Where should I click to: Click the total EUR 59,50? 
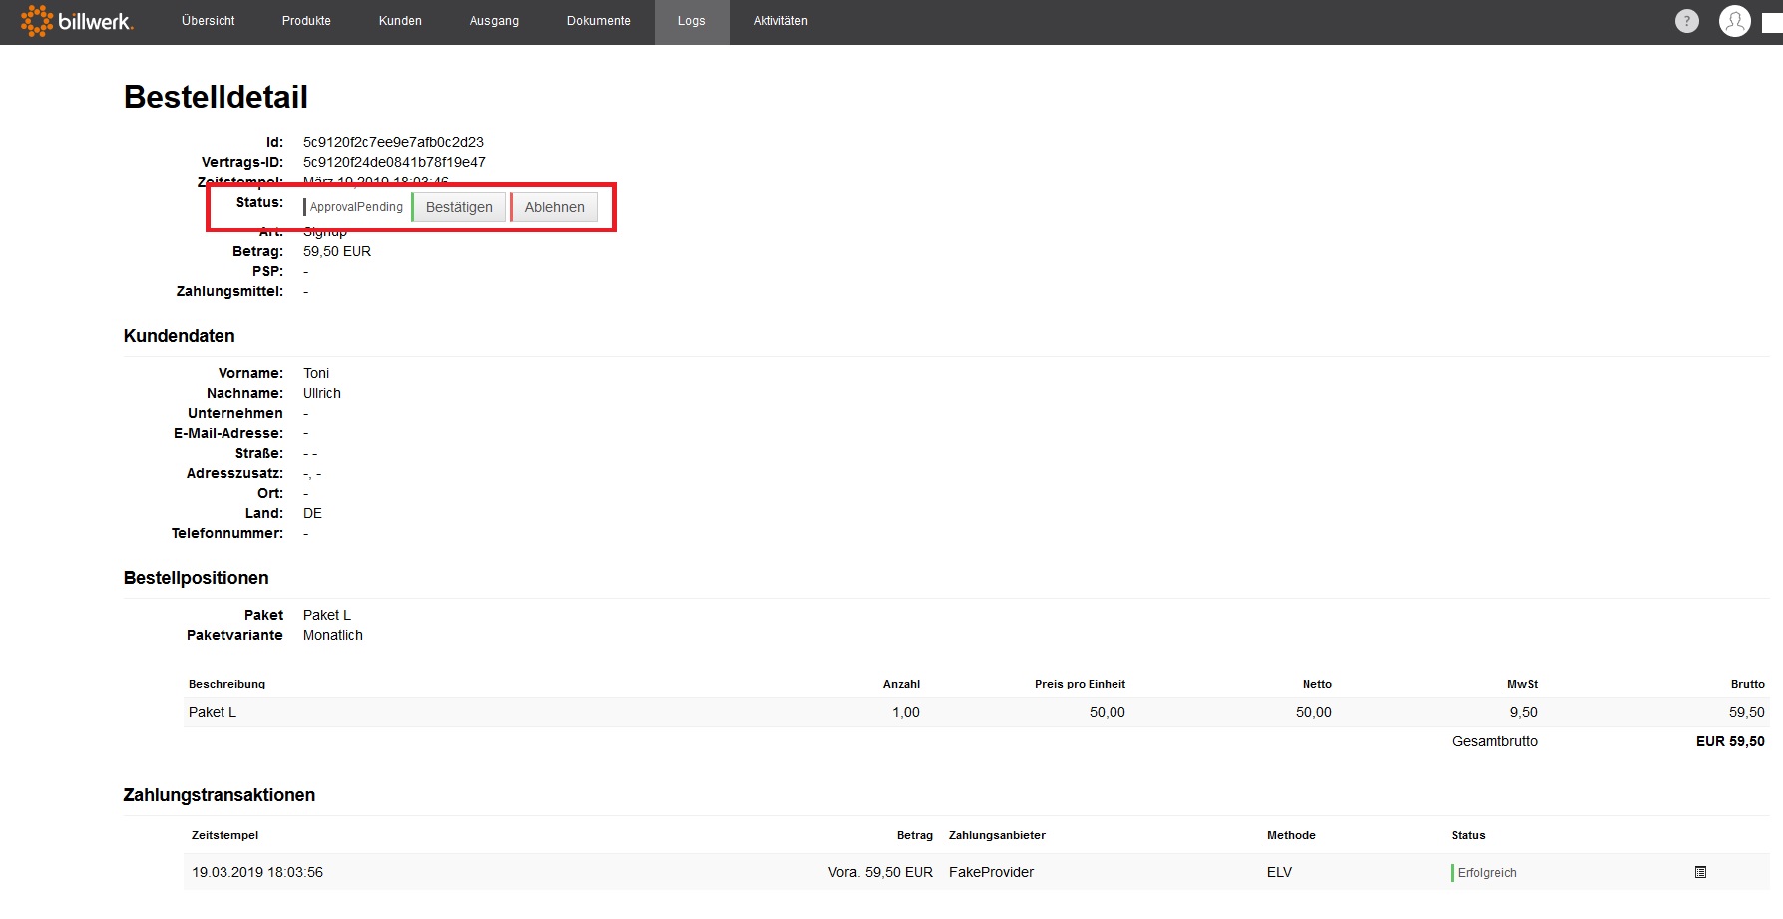coord(1730,741)
